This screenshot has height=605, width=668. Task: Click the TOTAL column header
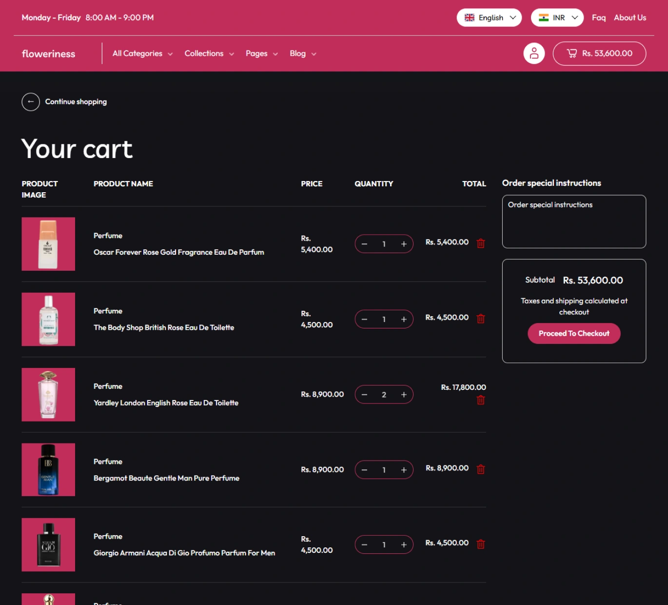point(474,183)
